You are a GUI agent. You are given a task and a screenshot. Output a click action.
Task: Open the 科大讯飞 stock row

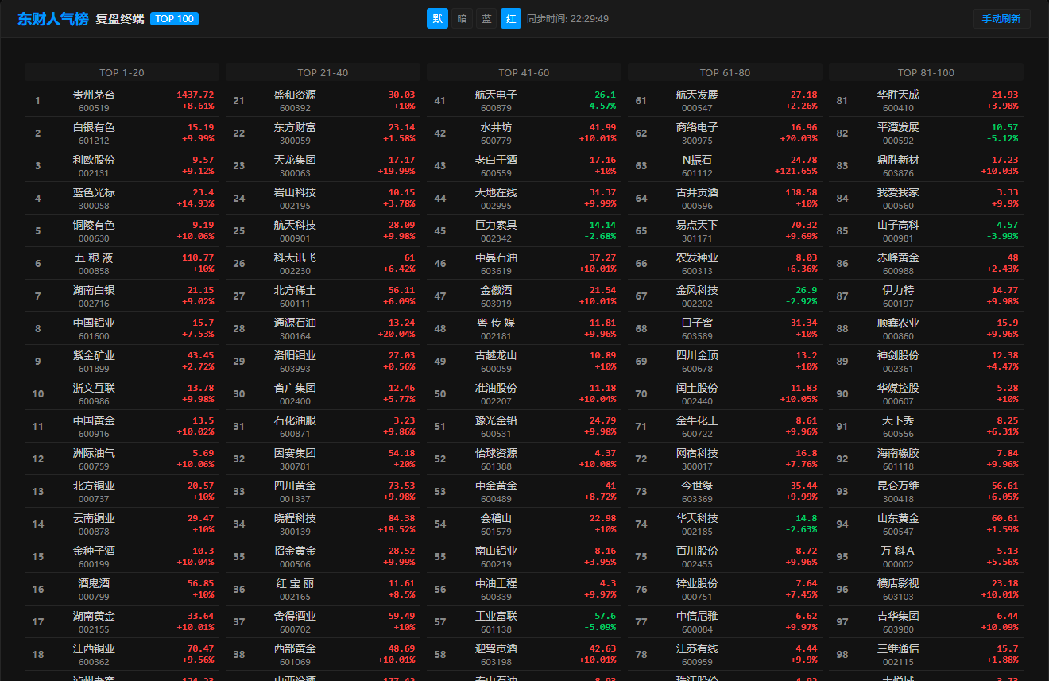click(323, 263)
